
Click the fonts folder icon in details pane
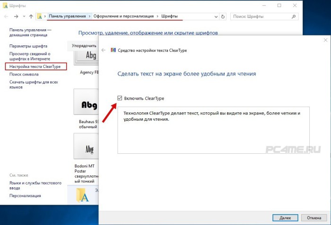click(82, 195)
